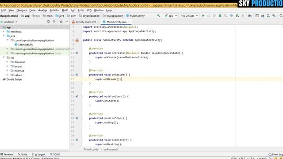Click the layout window toolbar icon
Image resolution: width=283 pixels, height=159 pixels.
257,16
